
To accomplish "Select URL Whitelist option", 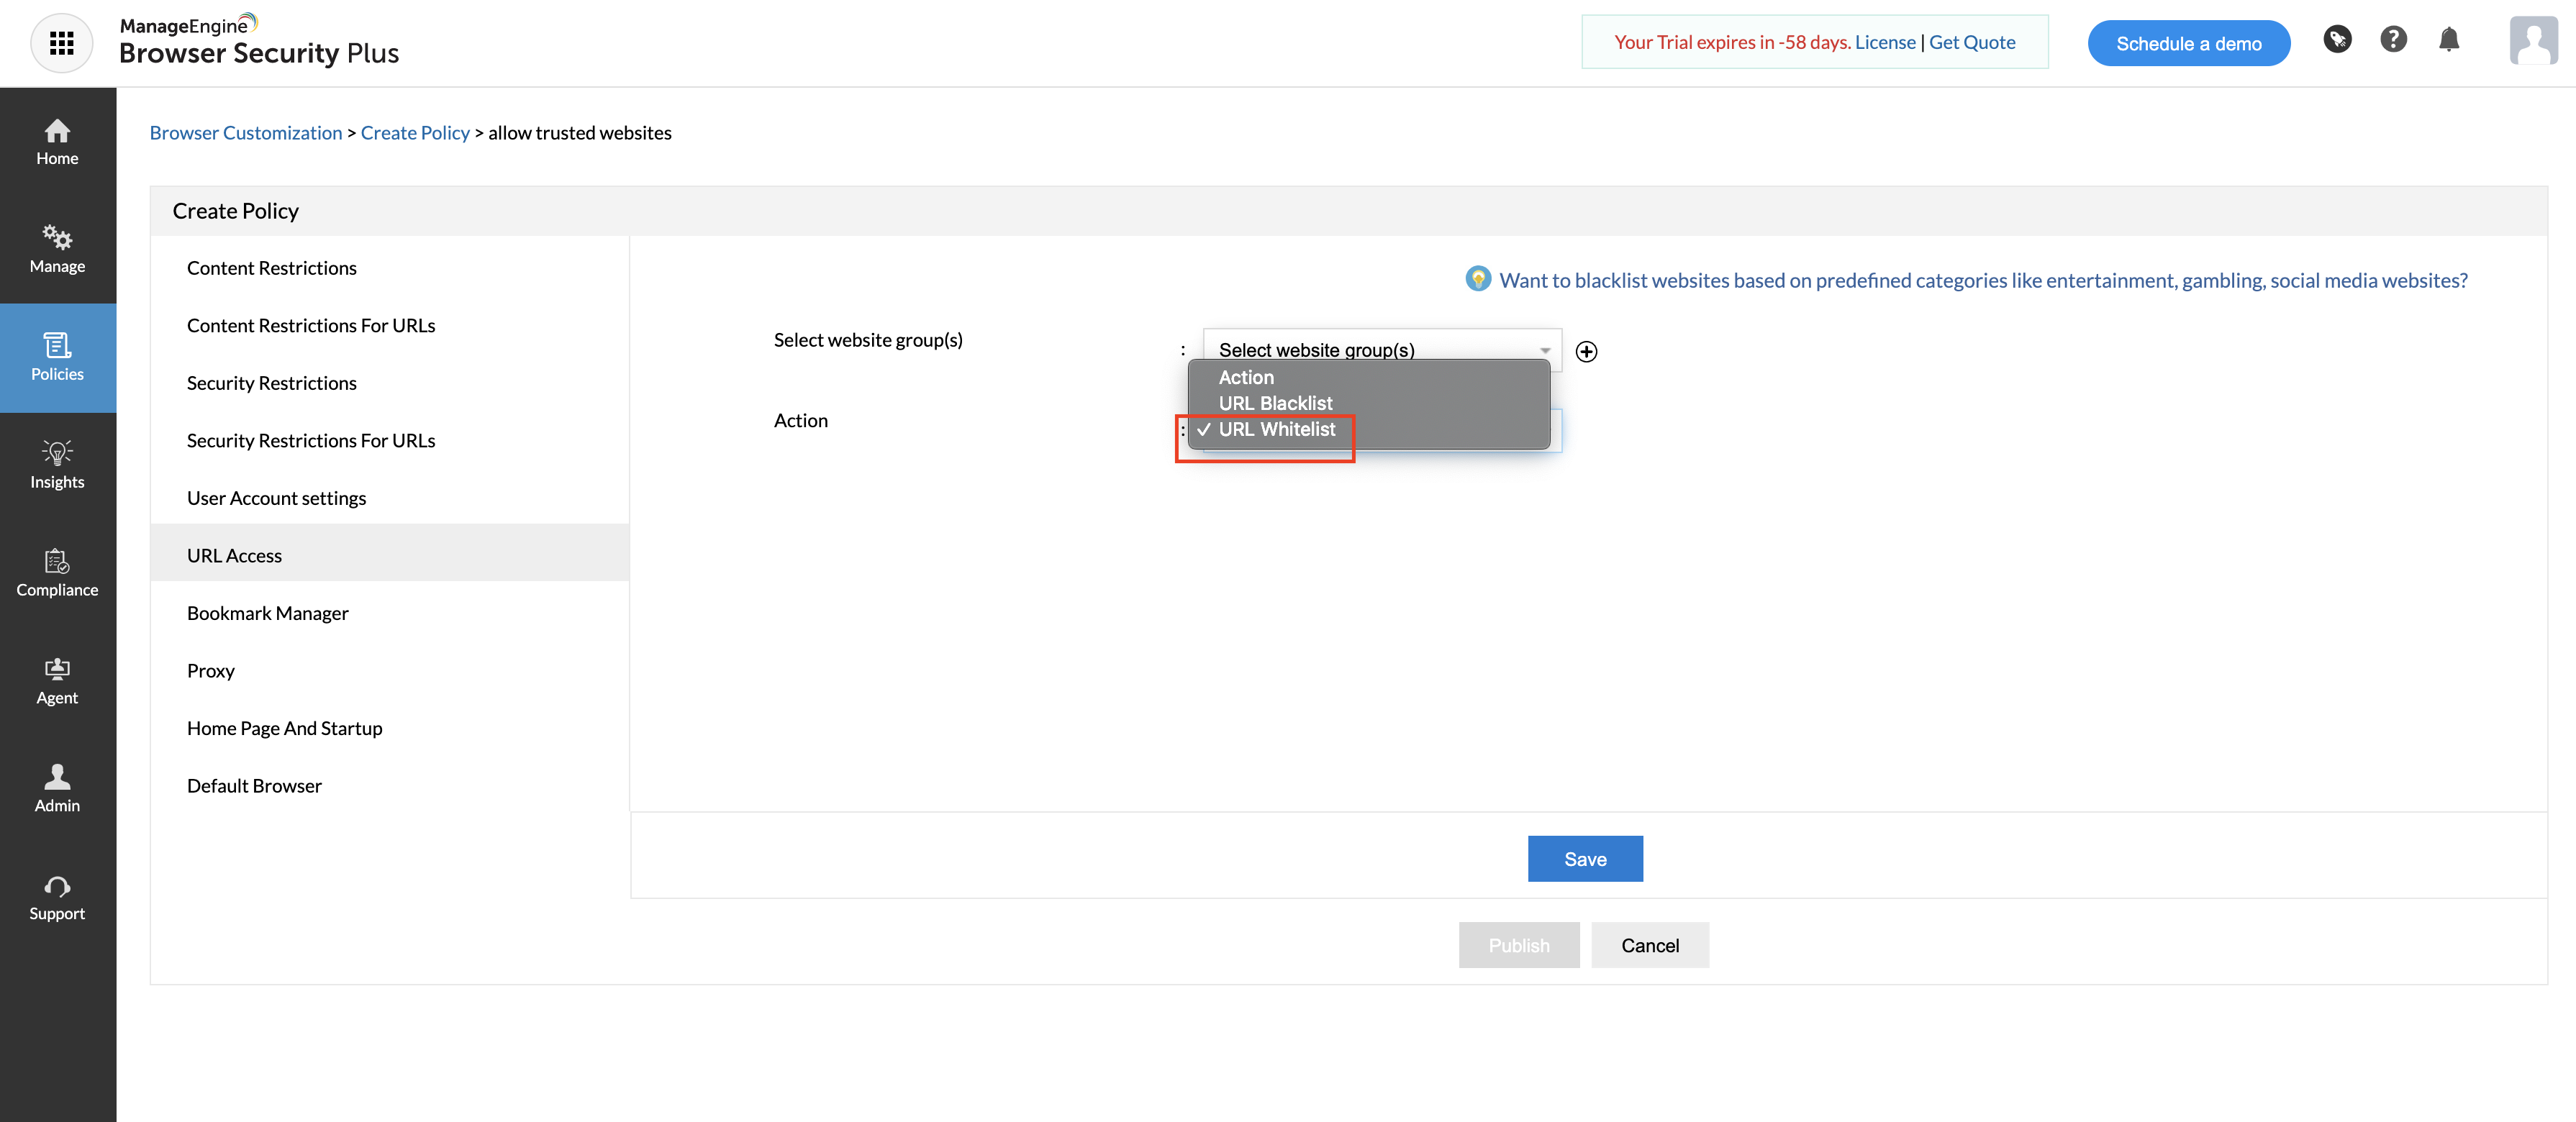I will coord(1276,429).
